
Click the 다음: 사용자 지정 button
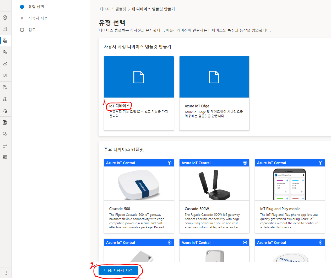(118, 270)
